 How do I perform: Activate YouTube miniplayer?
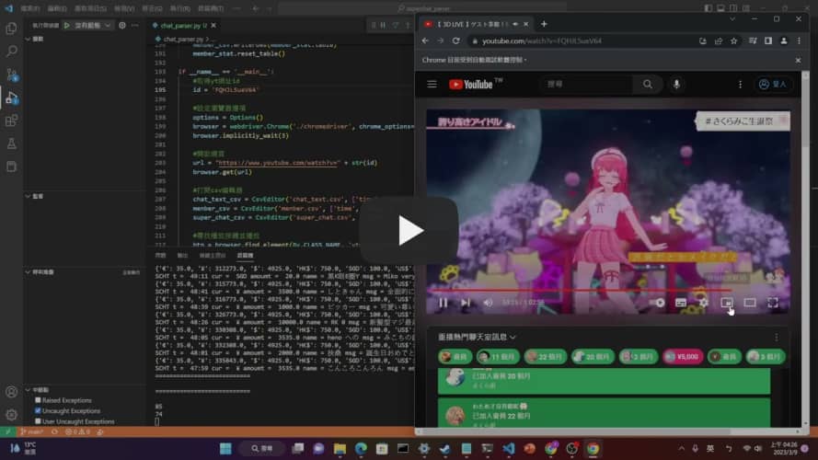tap(727, 303)
